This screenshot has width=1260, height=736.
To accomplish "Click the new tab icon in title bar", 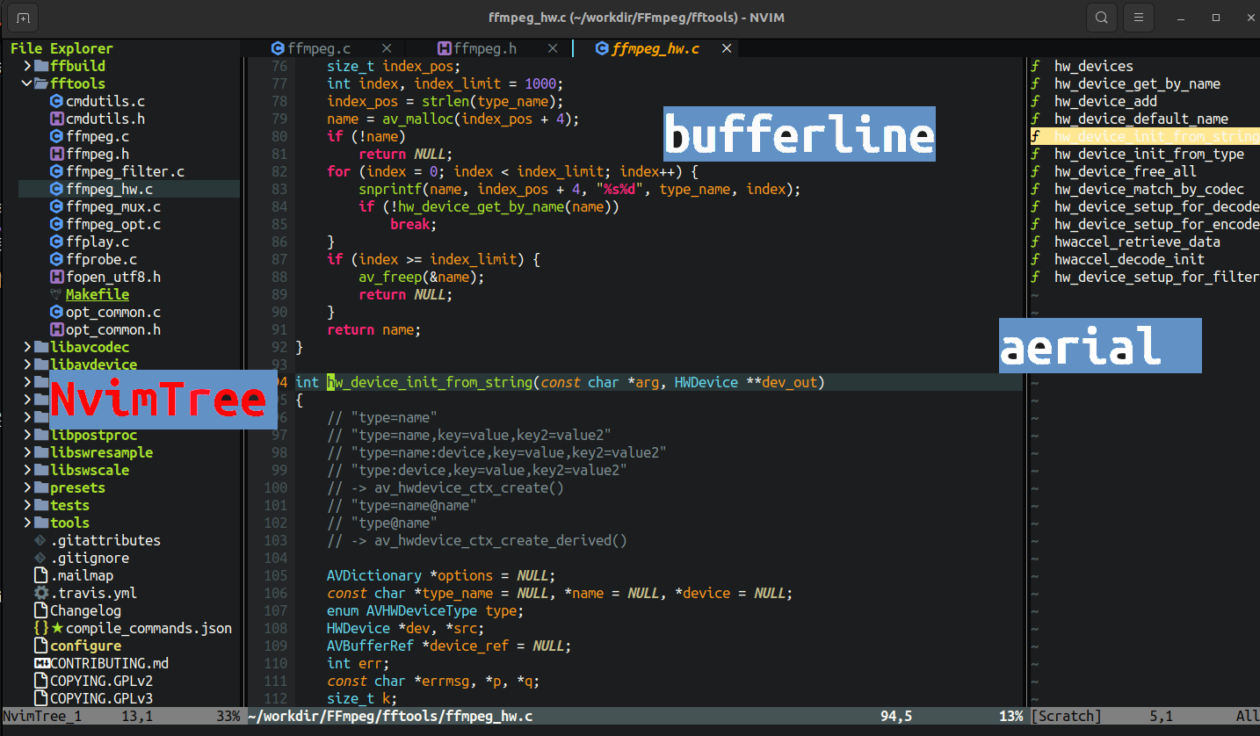I will [22, 18].
